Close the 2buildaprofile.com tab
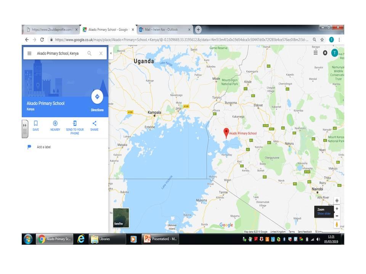 coord(76,30)
